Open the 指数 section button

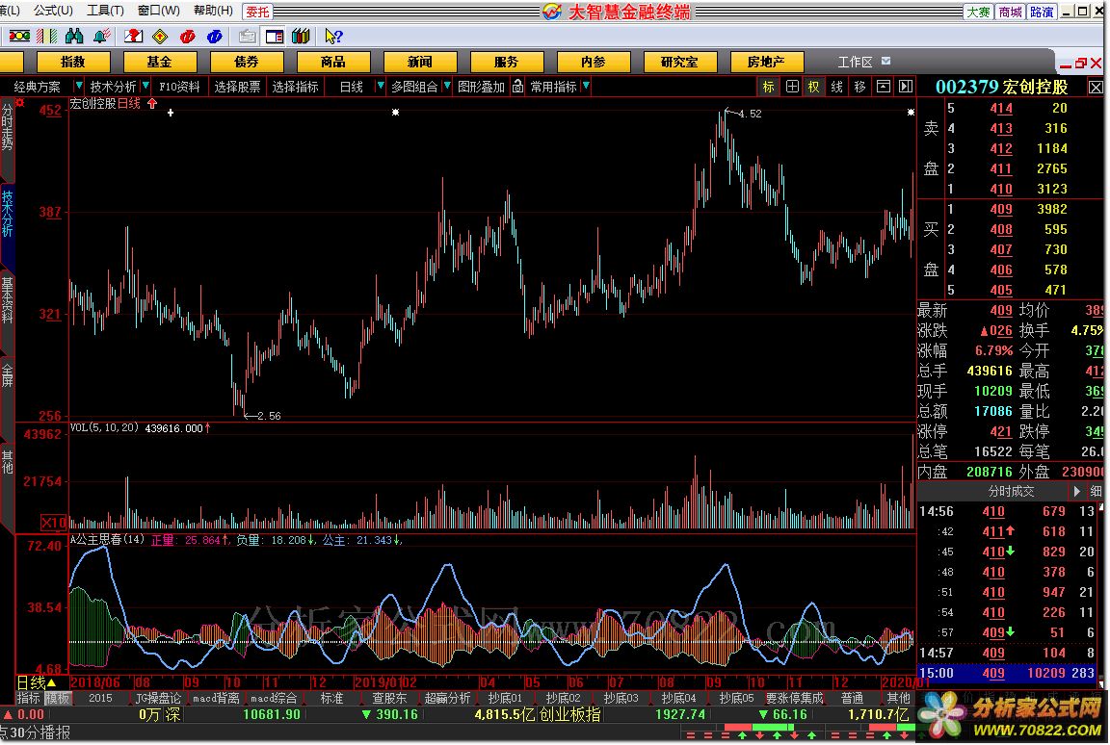click(73, 63)
